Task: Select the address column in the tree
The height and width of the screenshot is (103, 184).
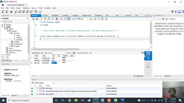Action: 19,37
